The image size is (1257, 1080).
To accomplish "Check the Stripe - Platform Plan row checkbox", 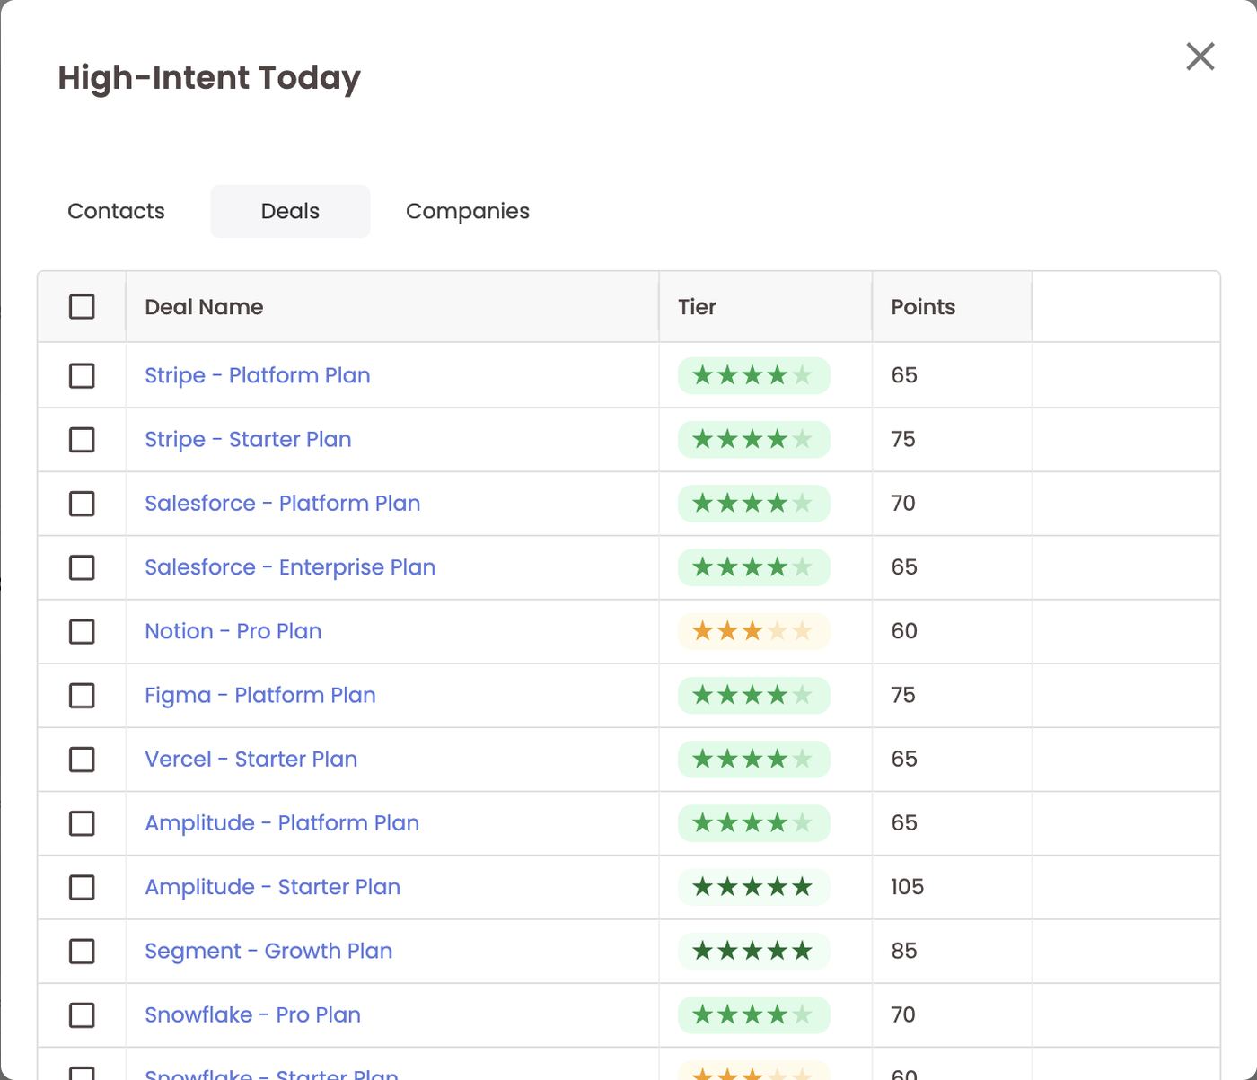I will pos(82,375).
